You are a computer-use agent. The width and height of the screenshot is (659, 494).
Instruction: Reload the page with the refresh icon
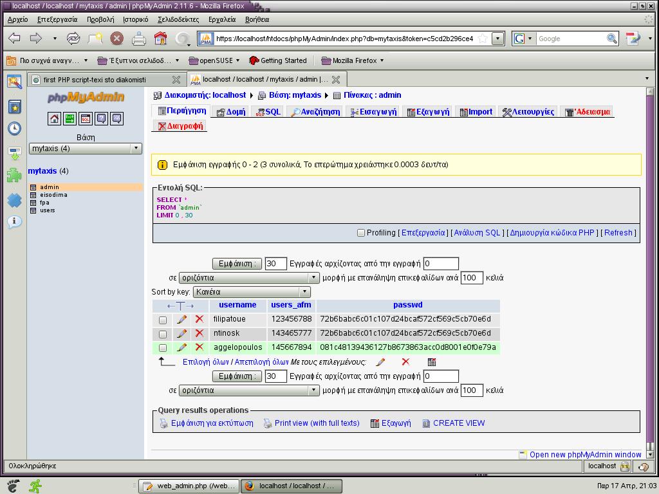point(73,39)
